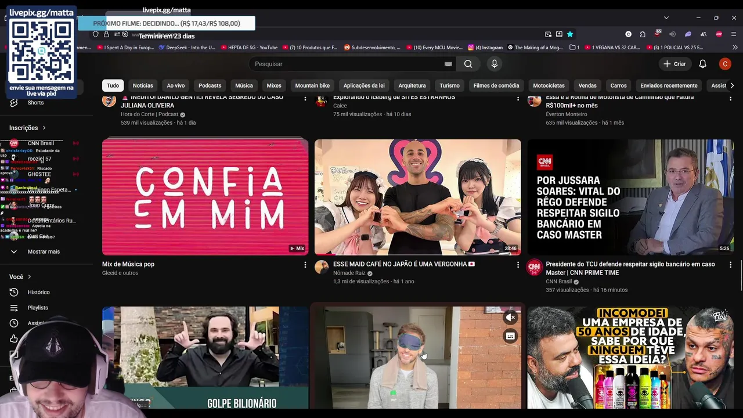Screen dimensions: 743x418
Task: Click the picture-in-picture icon in address bar
Action: [x=548, y=34]
